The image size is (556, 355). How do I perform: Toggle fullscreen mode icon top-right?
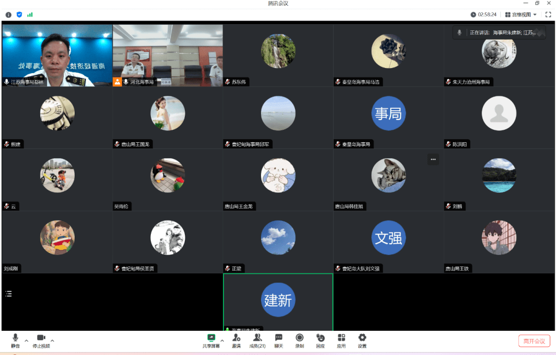point(548,14)
